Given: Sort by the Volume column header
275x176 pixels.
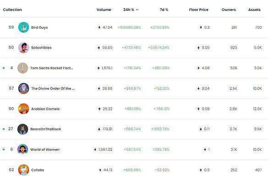Looking at the screenshot, I should click(x=104, y=10).
